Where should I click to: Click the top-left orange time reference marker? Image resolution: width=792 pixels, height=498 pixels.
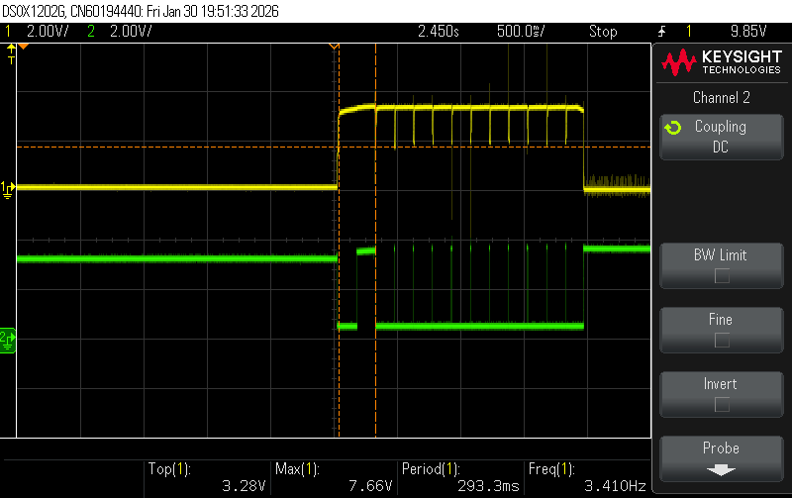(x=23, y=47)
